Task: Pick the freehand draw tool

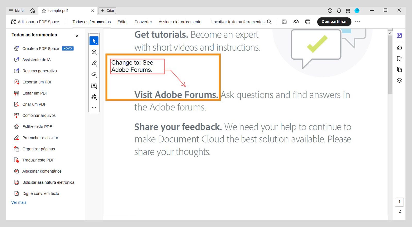Action: pyautogui.click(x=94, y=74)
